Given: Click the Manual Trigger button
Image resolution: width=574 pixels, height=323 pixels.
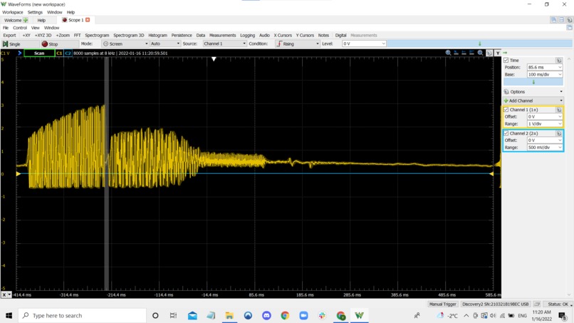Looking at the screenshot, I should pos(442,304).
